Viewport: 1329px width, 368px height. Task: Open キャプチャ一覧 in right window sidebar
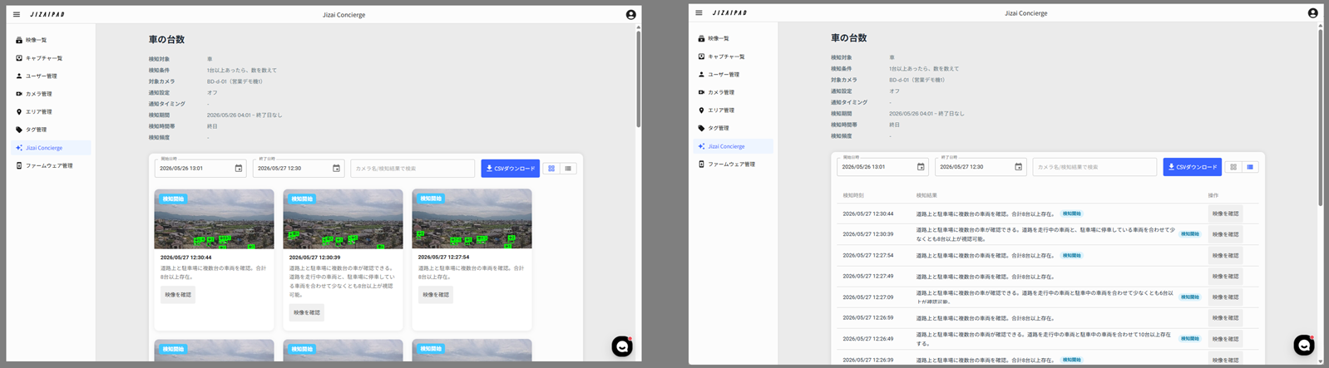tap(733, 56)
